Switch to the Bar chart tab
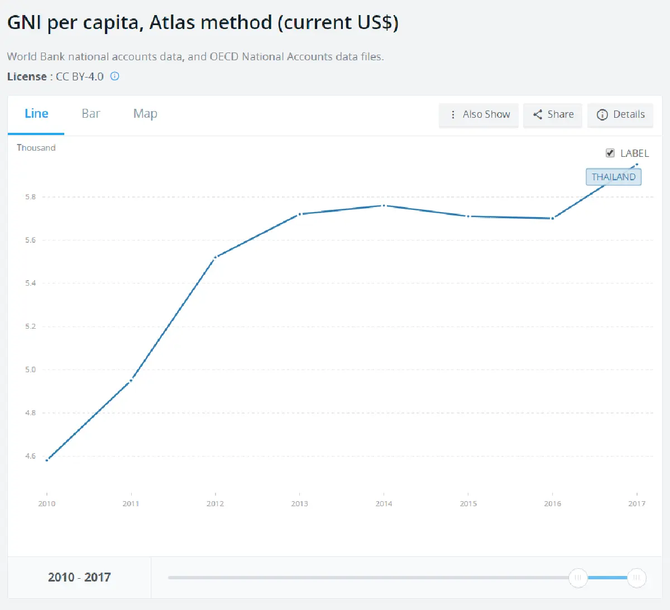 90,114
